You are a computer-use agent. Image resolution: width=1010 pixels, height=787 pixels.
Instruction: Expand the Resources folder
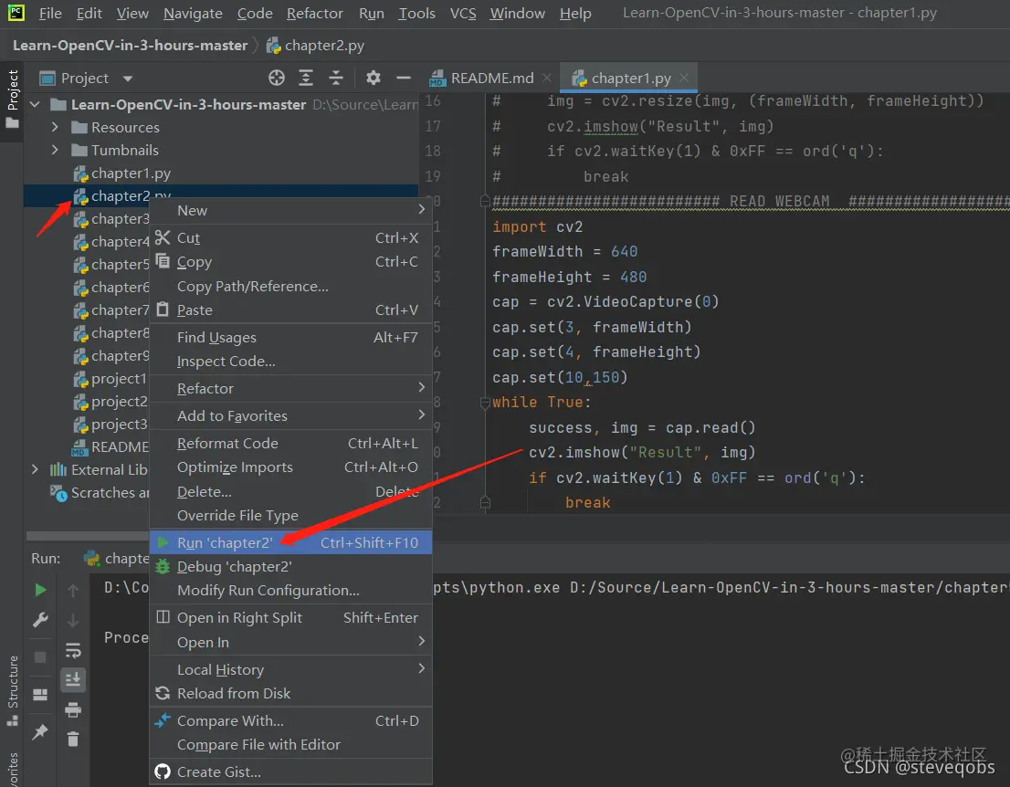pyautogui.click(x=55, y=128)
